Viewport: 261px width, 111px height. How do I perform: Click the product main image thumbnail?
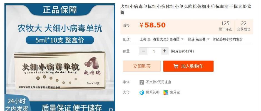click(x=60, y=57)
